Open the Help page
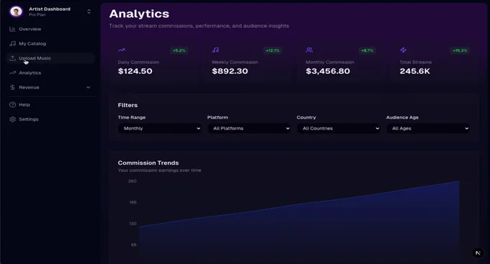 [50, 104]
